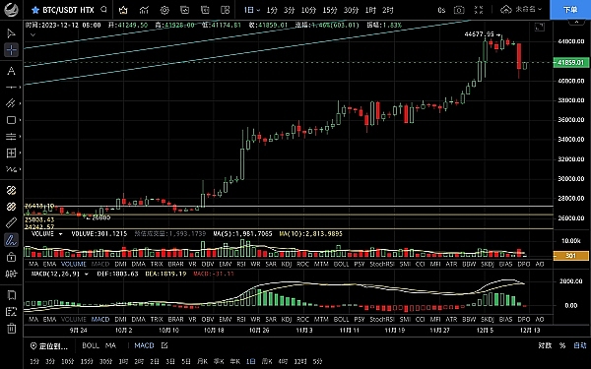Toggle BOLL overlay in bottom bar

[91, 345]
